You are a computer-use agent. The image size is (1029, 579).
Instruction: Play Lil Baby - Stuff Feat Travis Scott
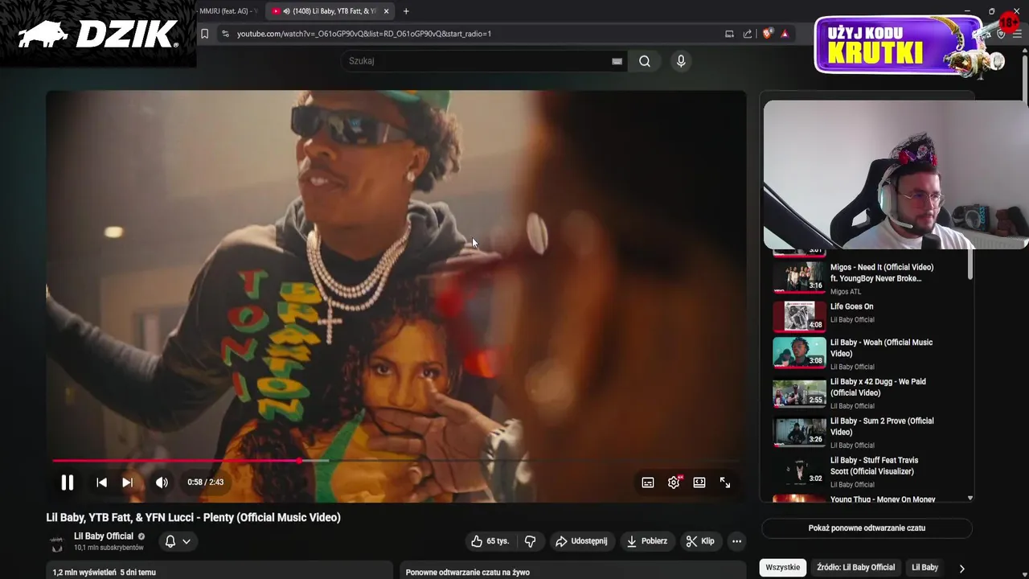(x=874, y=466)
